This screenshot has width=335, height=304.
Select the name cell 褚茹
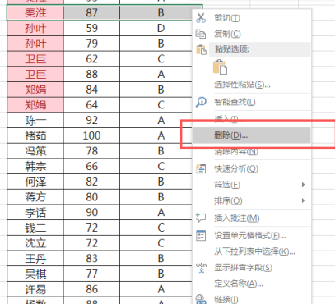click(35, 136)
